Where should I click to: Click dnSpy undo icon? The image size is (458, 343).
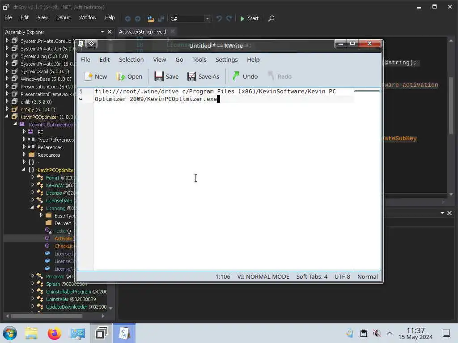click(219, 19)
